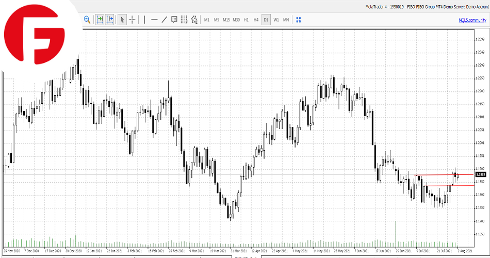Toggle chart shift from right border

109,20
